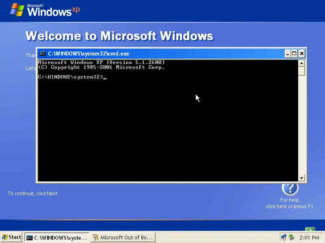Viewport: 325px width, 243px height.
Task: Click the 2:01 PM system clock
Action: (309, 238)
